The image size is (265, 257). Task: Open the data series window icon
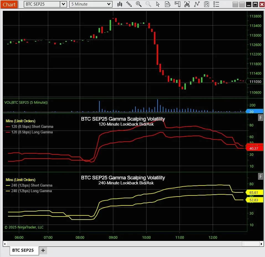click(x=207, y=4)
